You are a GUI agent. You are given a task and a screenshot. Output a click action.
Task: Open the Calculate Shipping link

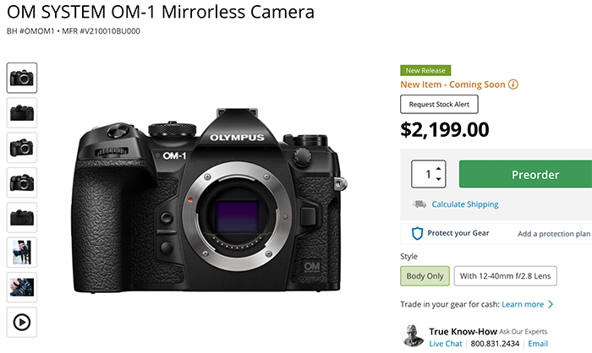pos(465,204)
